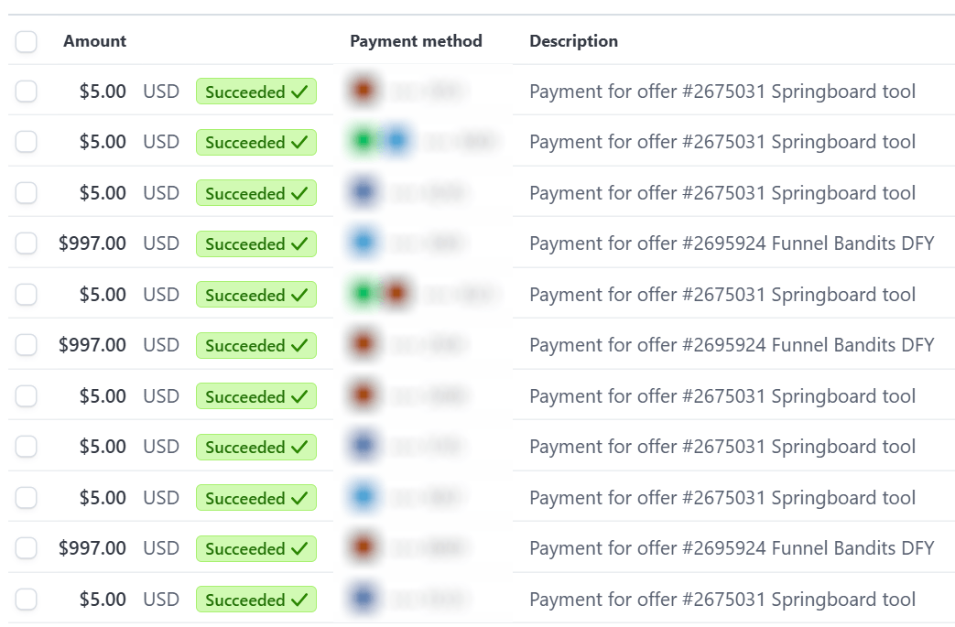The height and width of the screenshot is (627, 955).
Task: Tick the checkbox on the bottom $5.00 row
Action: coord(27,600)
